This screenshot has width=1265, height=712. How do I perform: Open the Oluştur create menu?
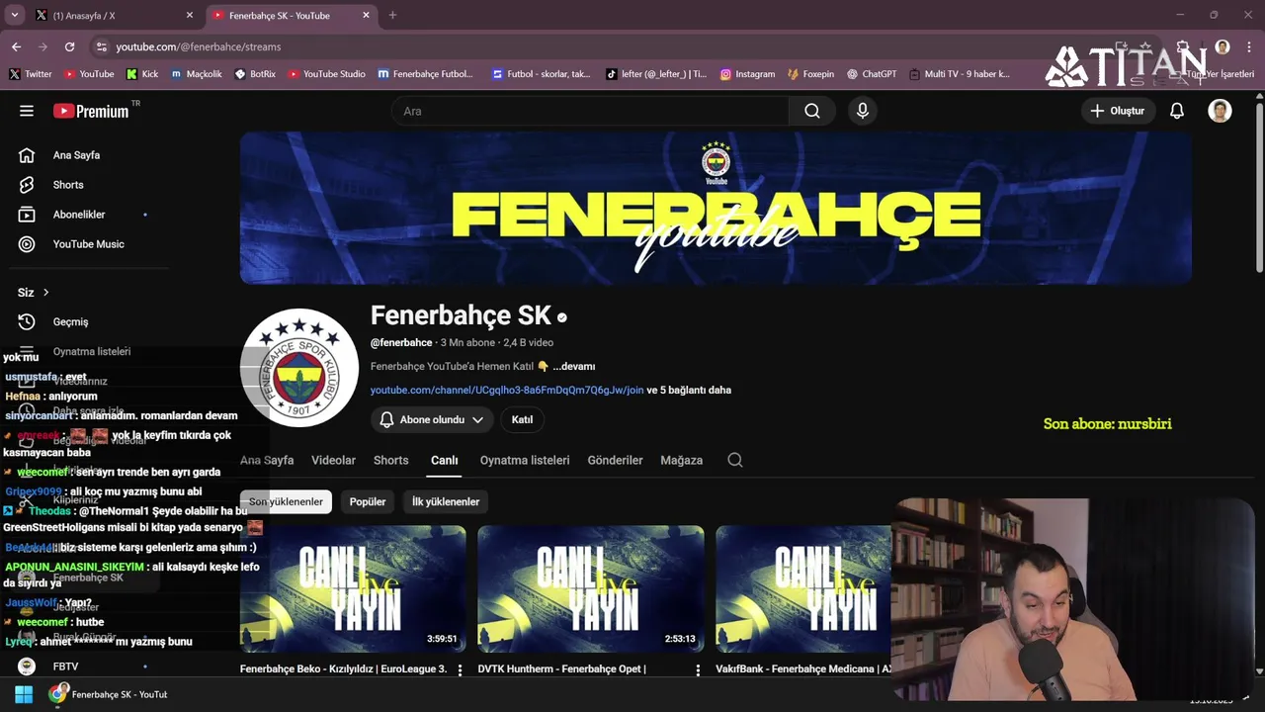coord(1117,111)
